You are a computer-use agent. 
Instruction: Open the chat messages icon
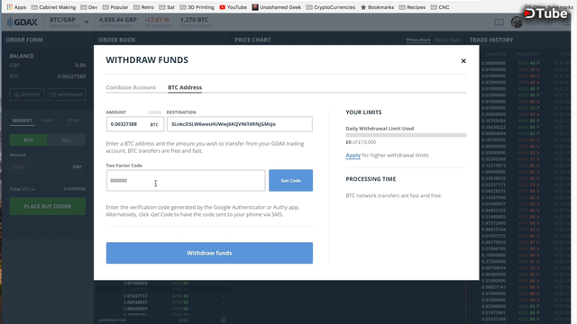coord(499,22)
